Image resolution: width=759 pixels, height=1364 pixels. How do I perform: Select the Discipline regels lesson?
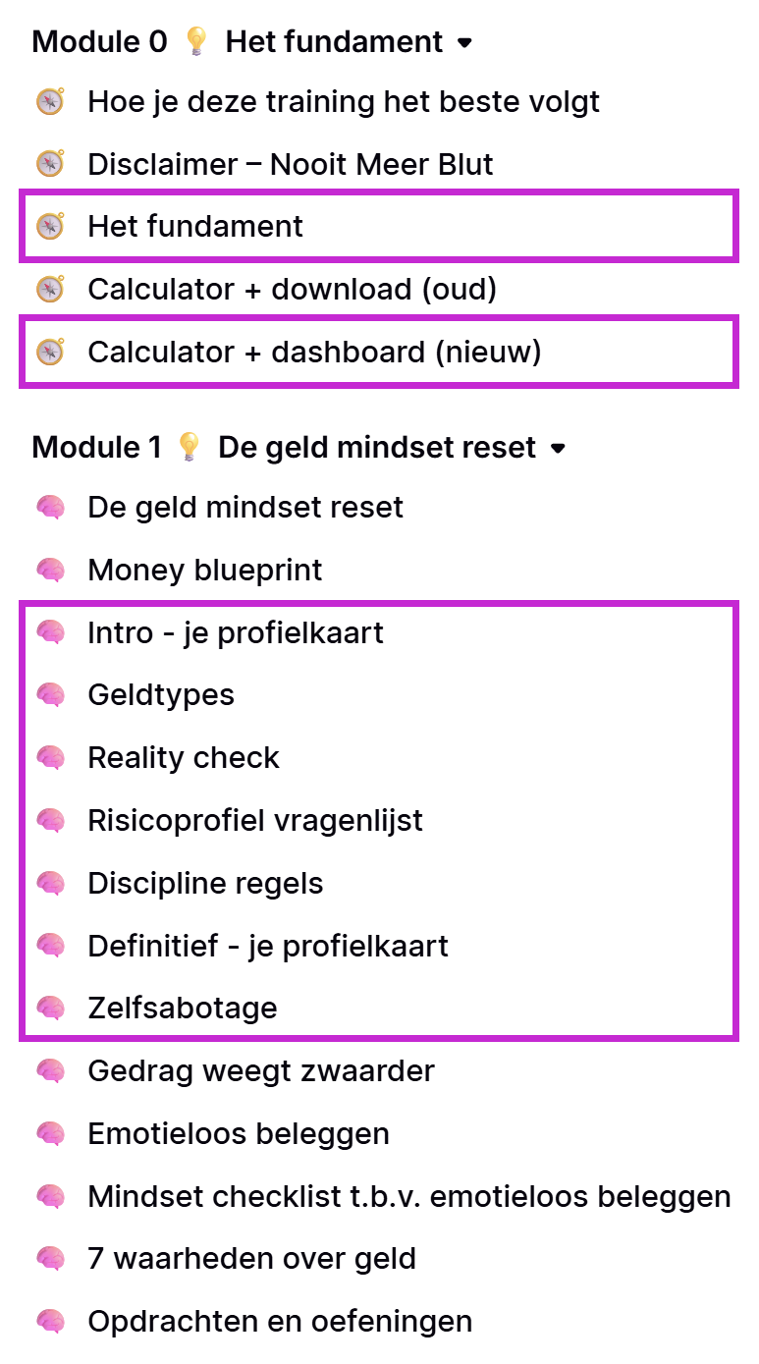coord(205,883)
